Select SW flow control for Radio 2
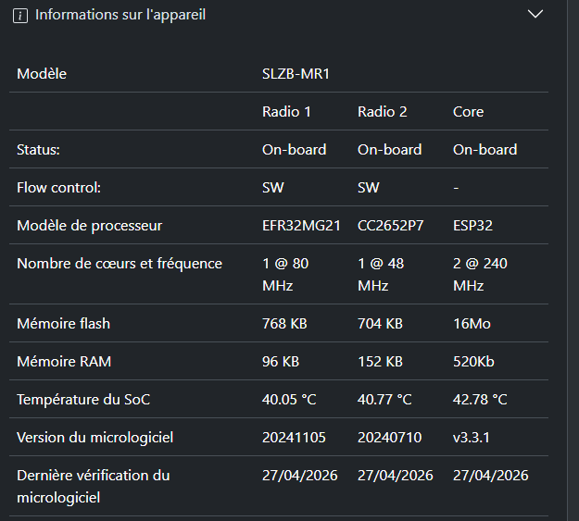 368,188
